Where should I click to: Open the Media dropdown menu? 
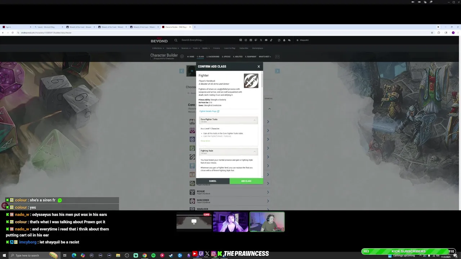206,48
